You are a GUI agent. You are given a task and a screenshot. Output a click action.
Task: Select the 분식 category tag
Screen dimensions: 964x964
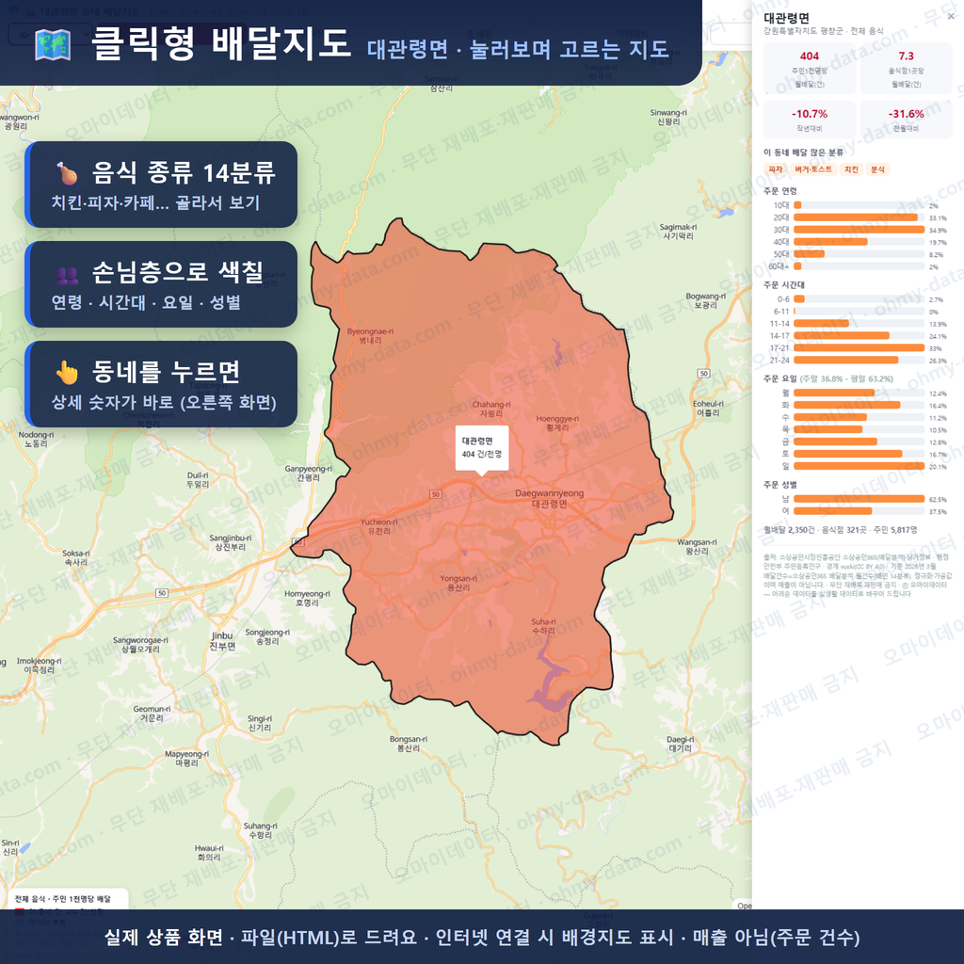[877, 169]
